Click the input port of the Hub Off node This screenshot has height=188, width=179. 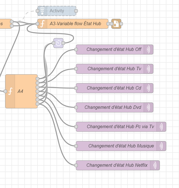pos(76,50)
